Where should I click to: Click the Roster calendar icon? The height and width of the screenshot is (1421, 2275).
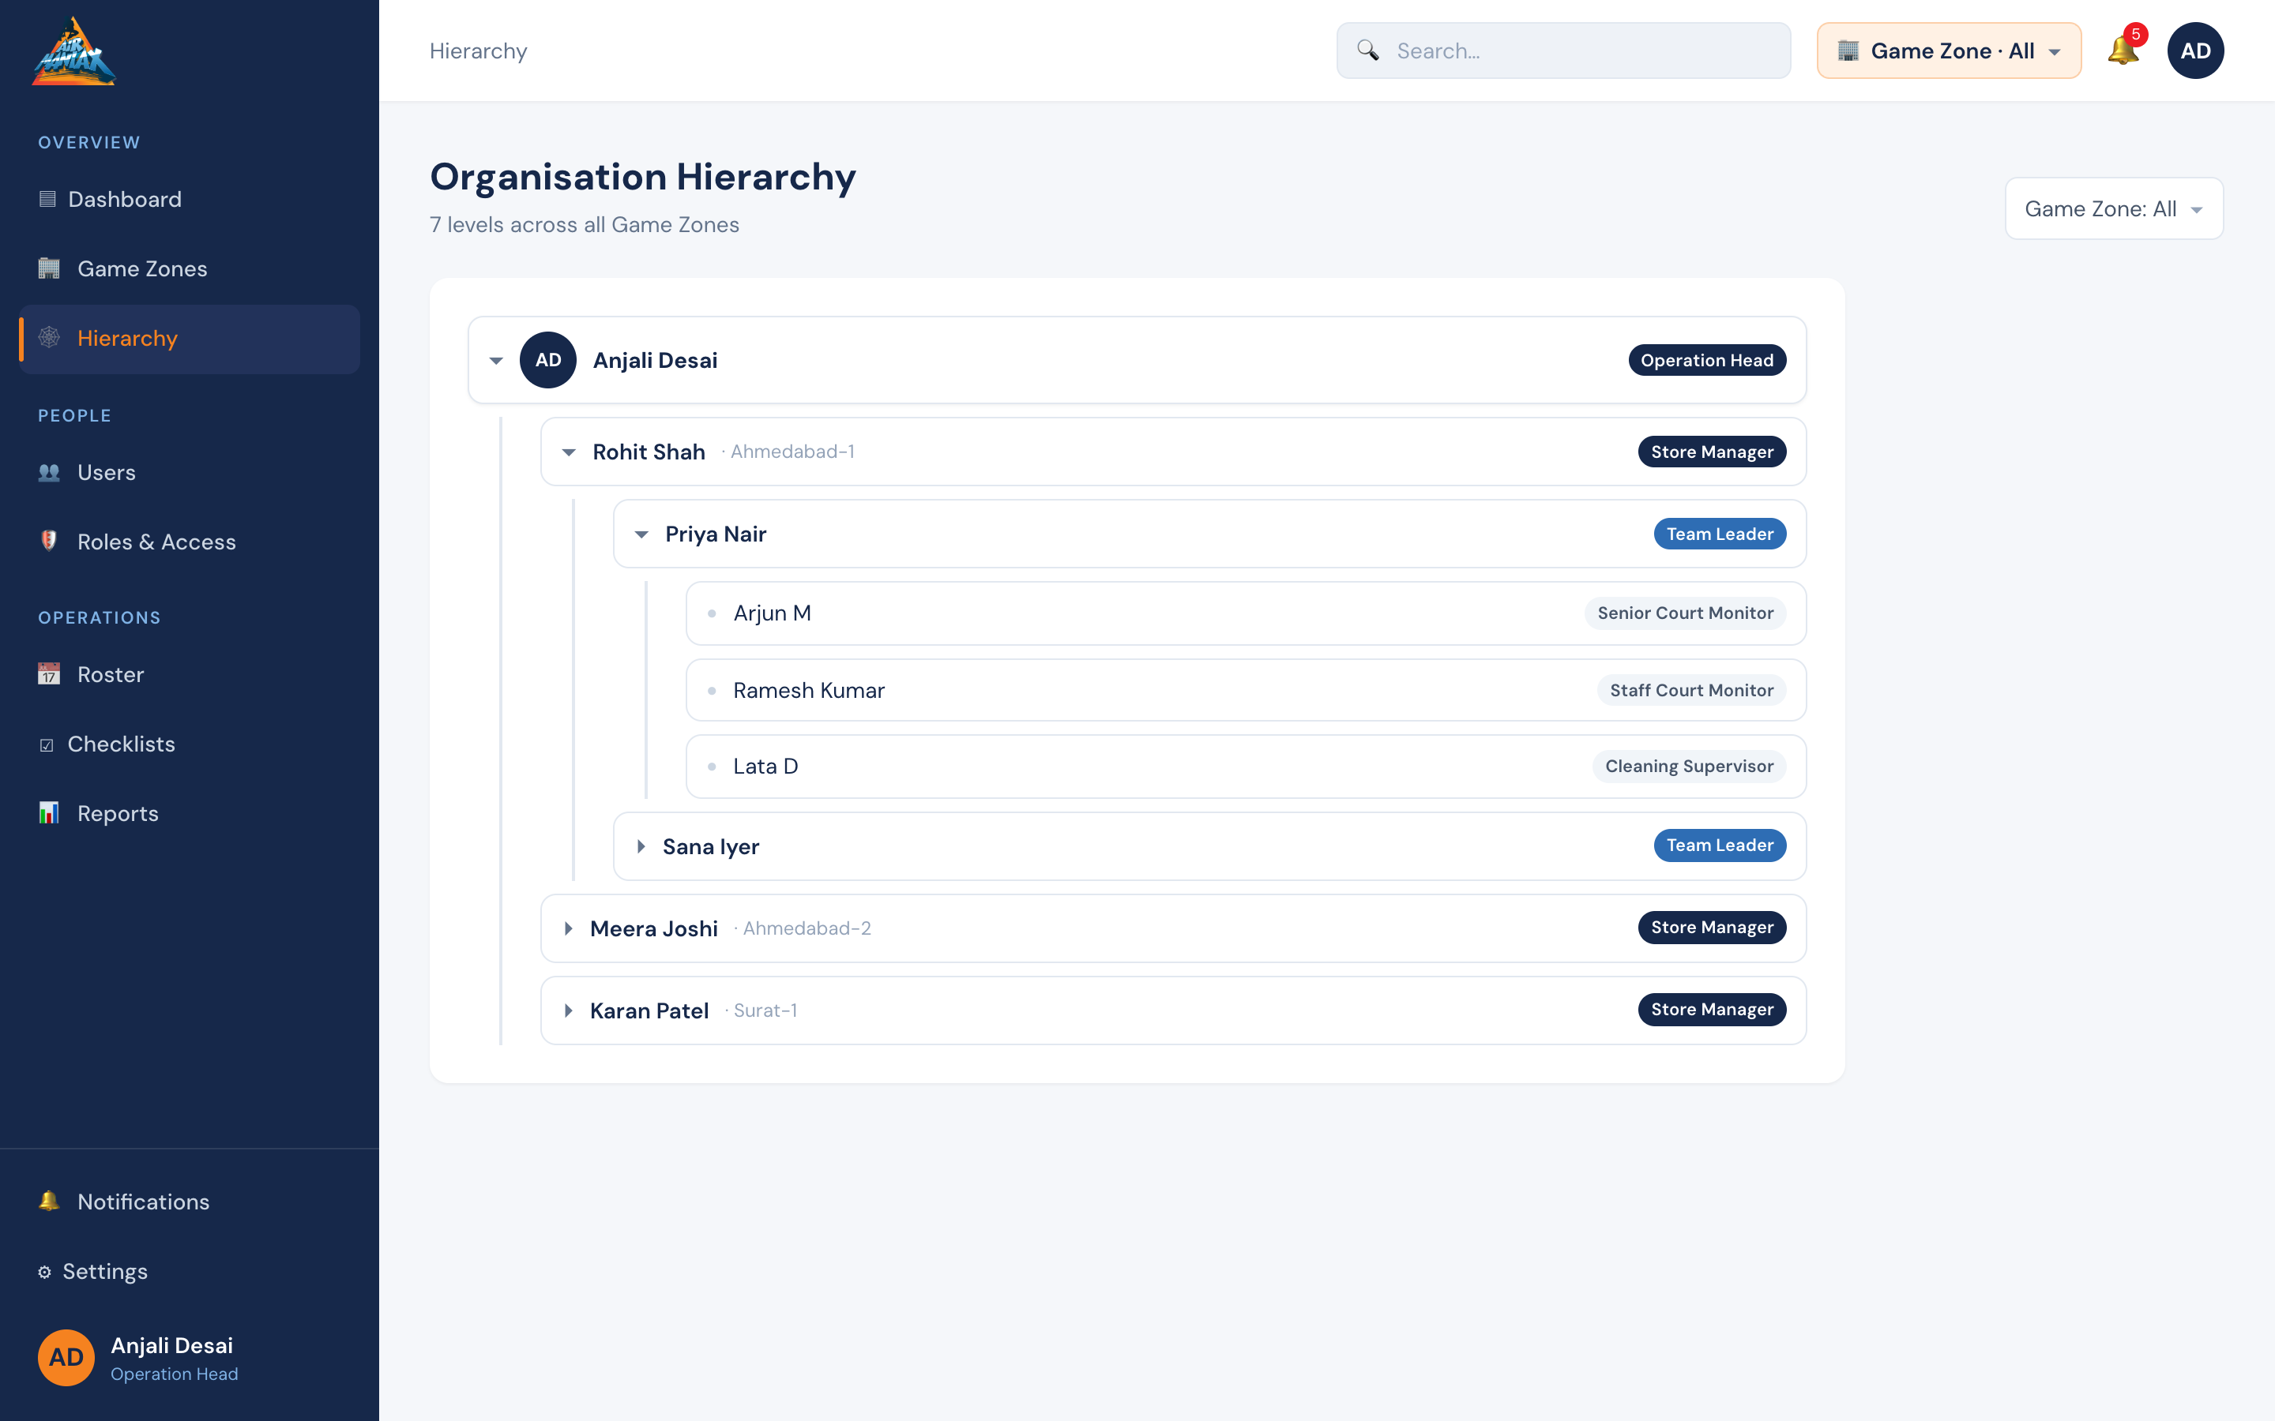tap(49, 675)
